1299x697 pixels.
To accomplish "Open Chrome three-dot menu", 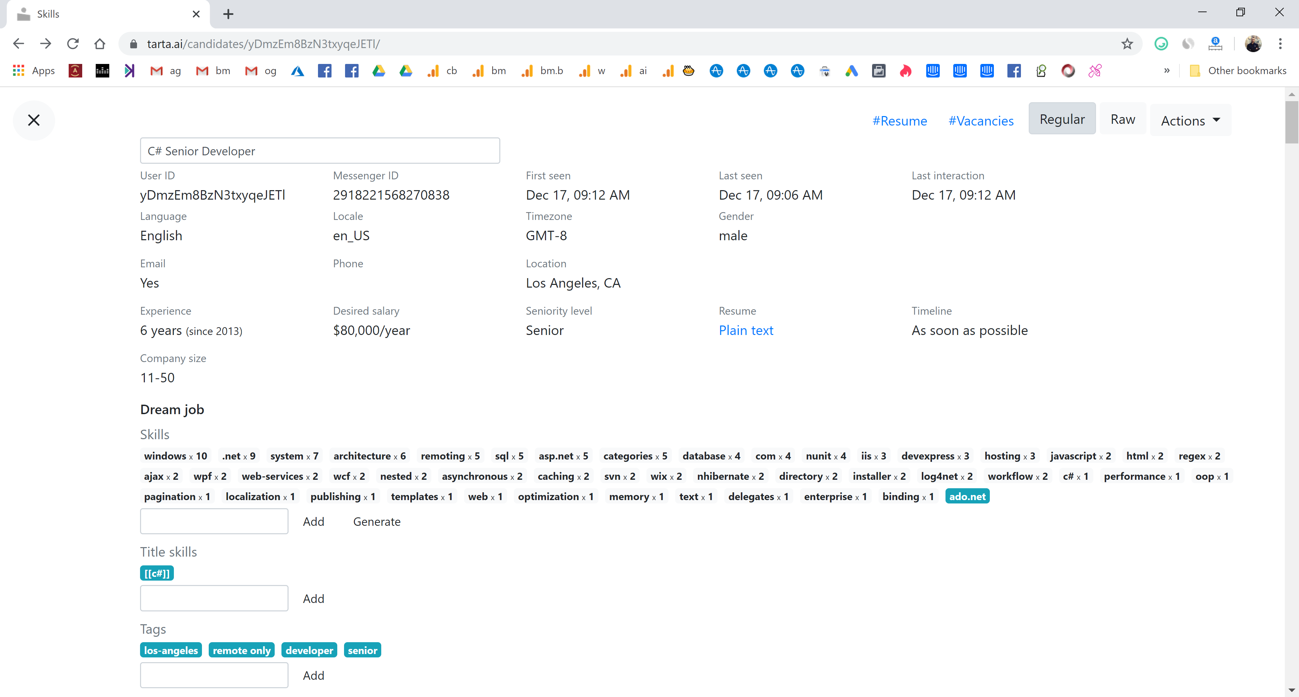I will tap(1280, 44).
